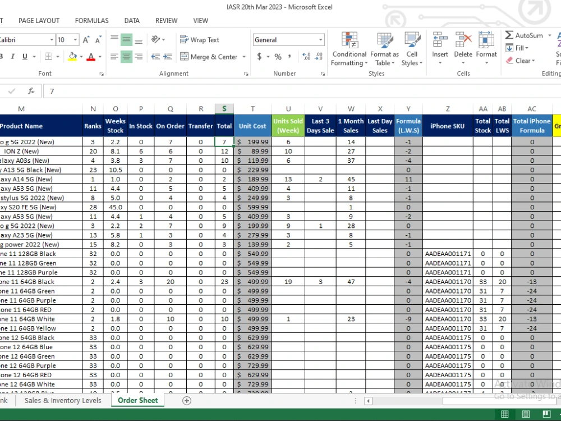Apply yellow fill color bucket
Viewport: 561px width, 421px height.
click(x=72, y=57)
